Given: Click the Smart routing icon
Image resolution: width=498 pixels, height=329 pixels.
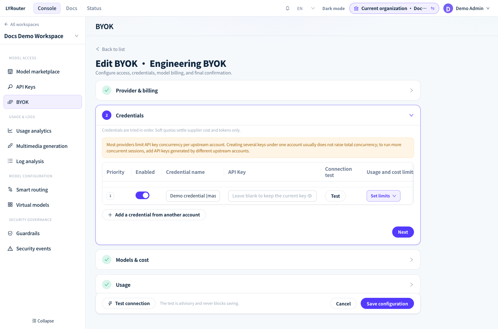Looking at the screenshot, I should tap(10, 190).
